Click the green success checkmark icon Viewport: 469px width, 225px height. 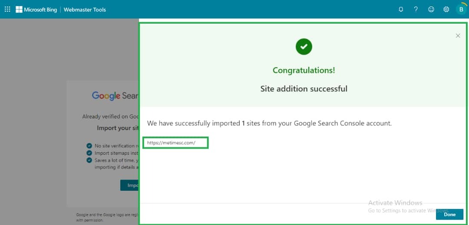pos(304,46)
